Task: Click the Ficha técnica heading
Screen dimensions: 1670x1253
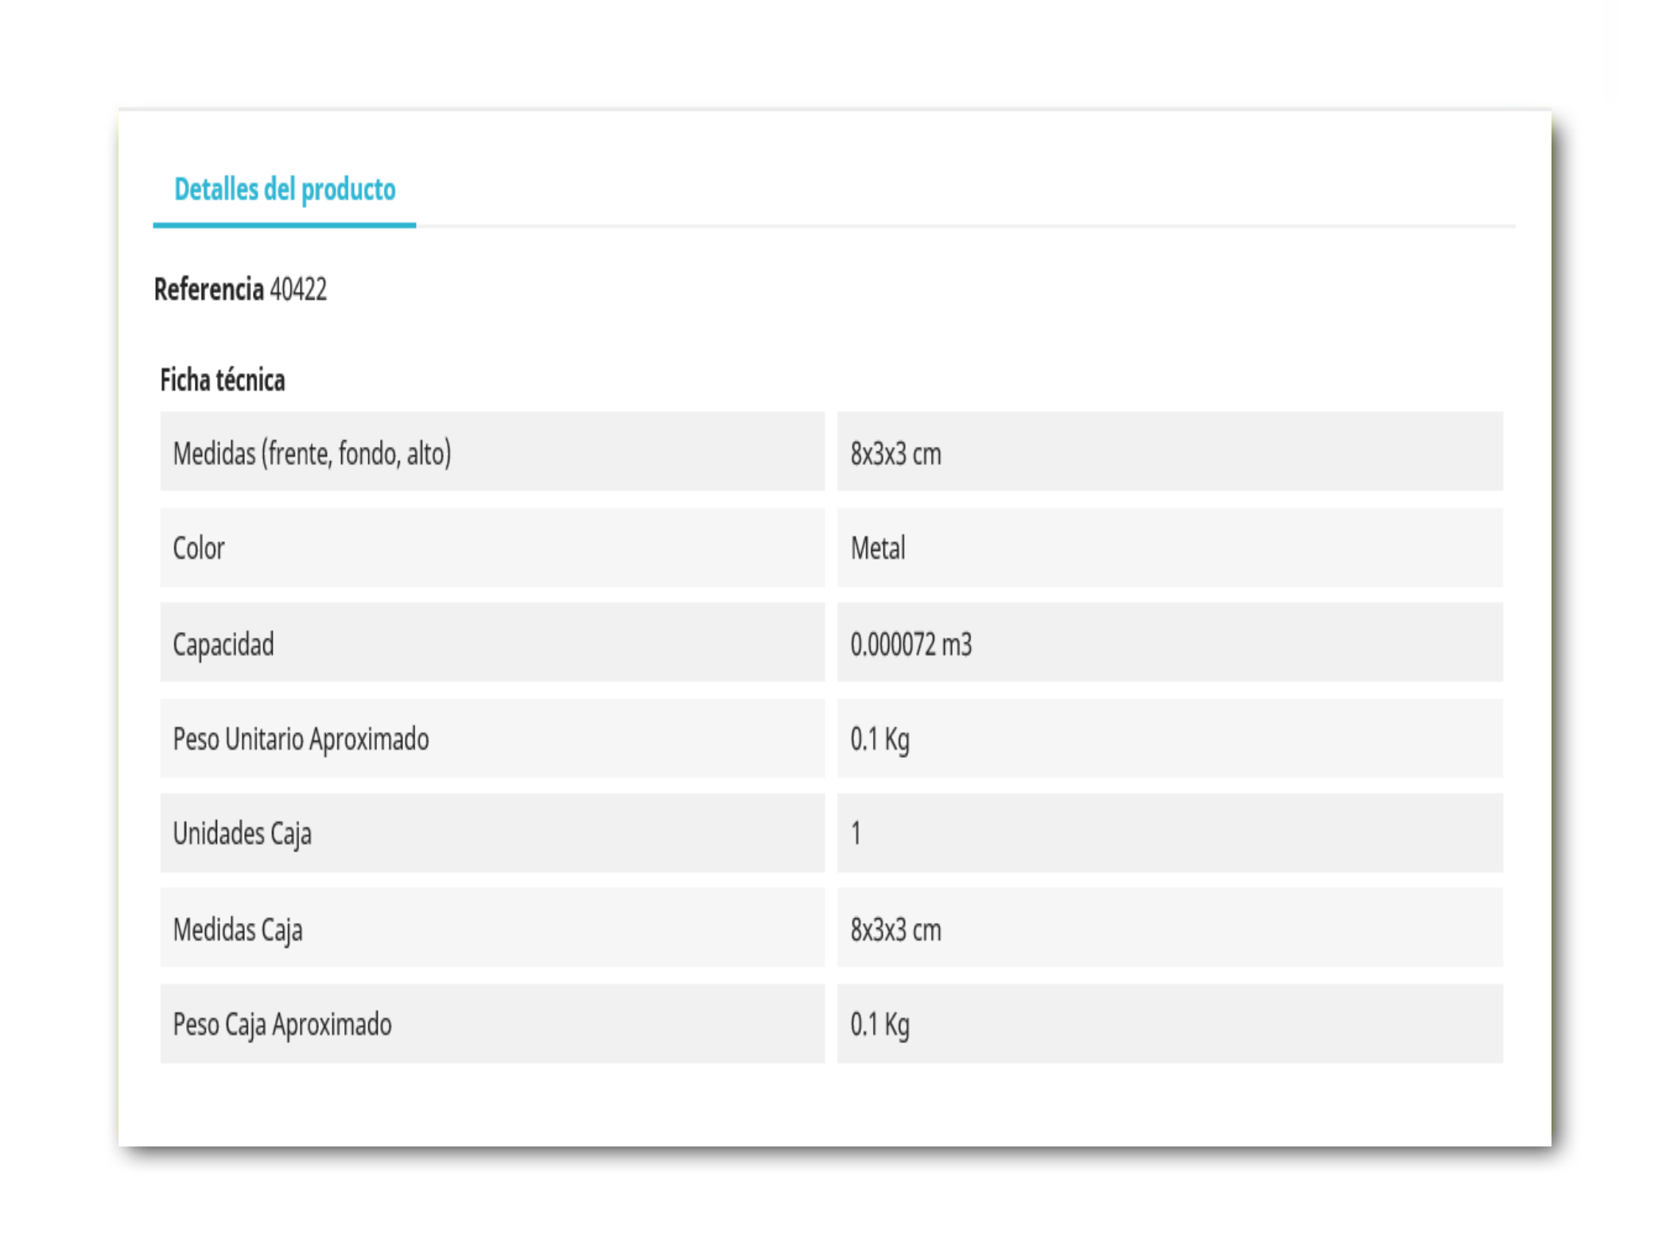Action: [223, 380]
